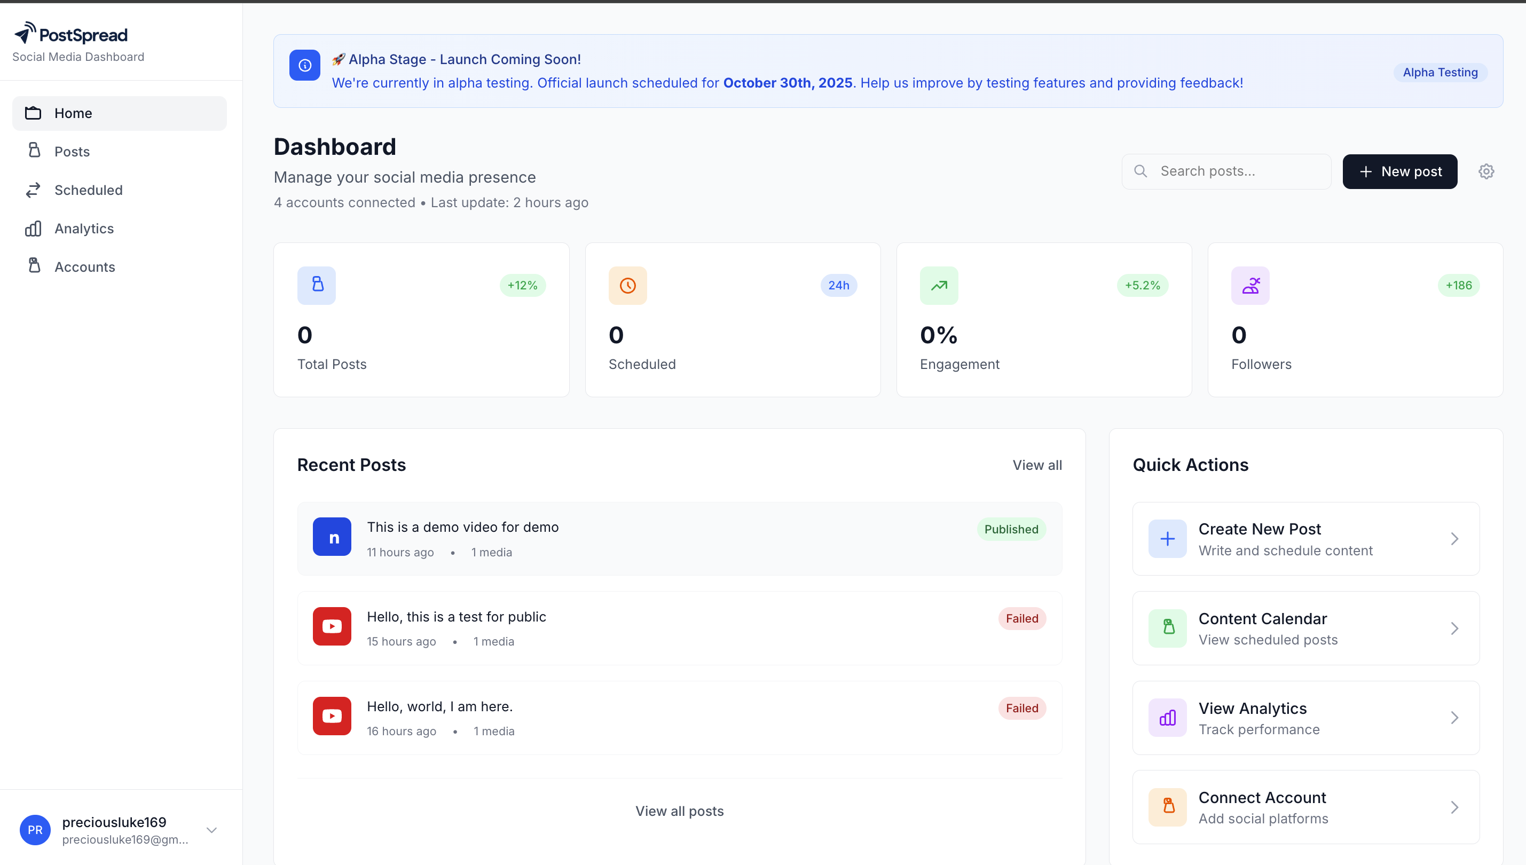Open Analytics from the sidebar menu
The height and width of the screenshot is (865, 1526).
(84, 229)
